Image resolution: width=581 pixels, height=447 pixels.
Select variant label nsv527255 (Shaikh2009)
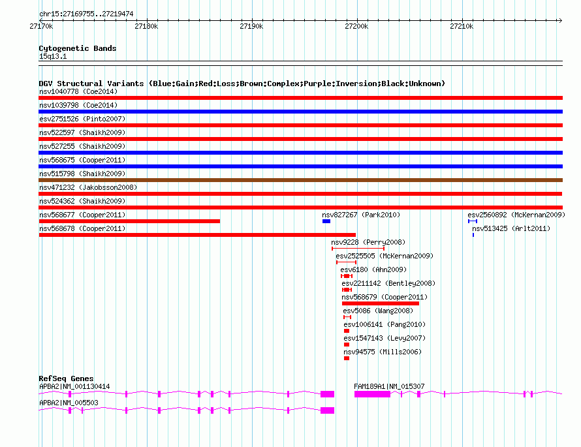[82, 146]
